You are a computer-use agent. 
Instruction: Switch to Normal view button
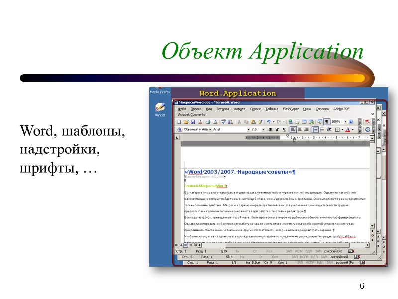coord(177,245)
